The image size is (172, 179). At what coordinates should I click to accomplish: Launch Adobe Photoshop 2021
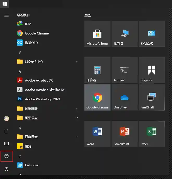pos(47,99)
